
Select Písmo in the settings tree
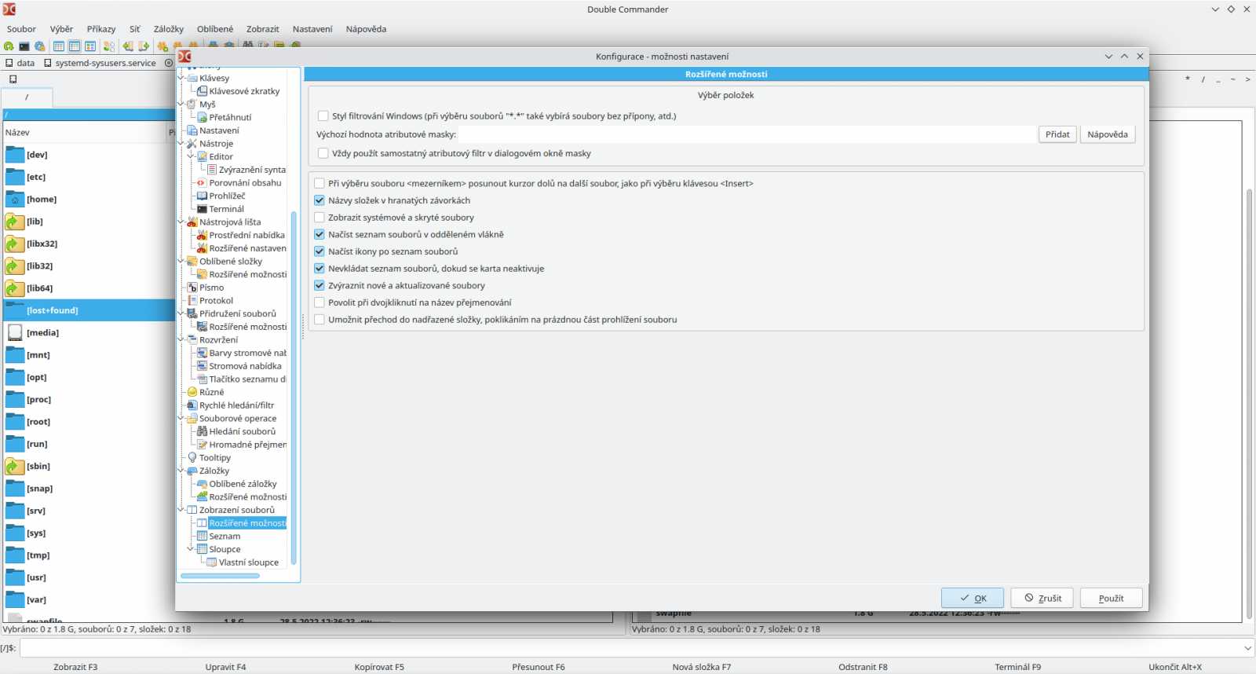(x=211, y=288)
